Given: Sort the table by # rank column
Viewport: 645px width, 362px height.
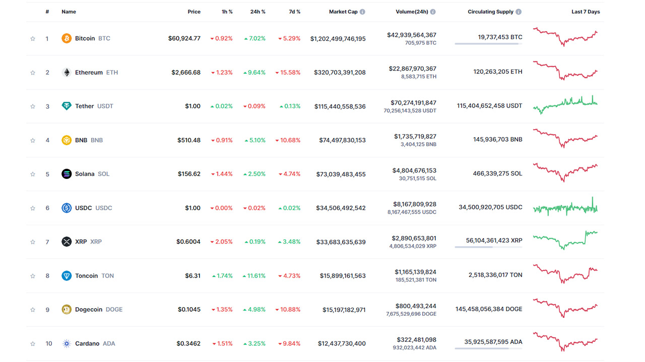Looking at the screenshot, I should point(47,12).
